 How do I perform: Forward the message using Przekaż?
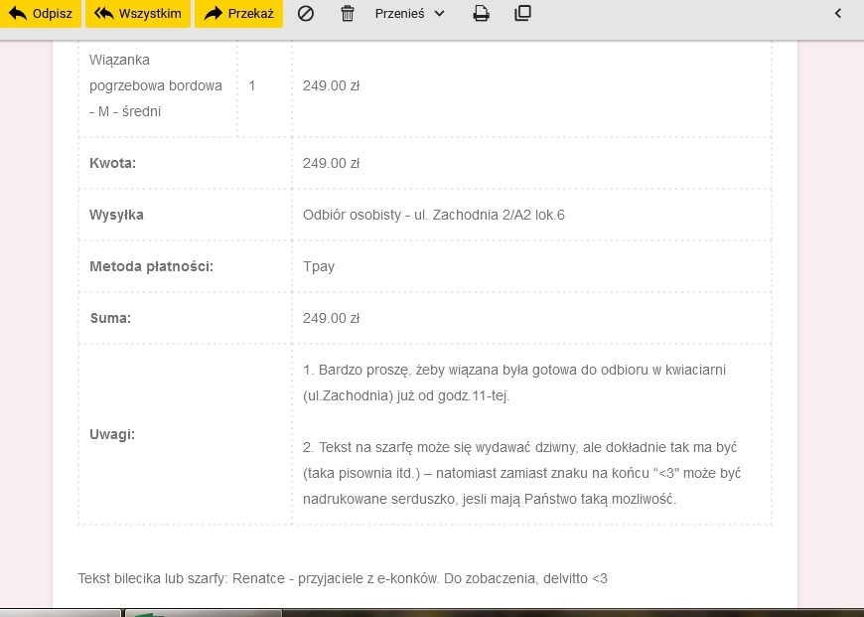(239, 14)
